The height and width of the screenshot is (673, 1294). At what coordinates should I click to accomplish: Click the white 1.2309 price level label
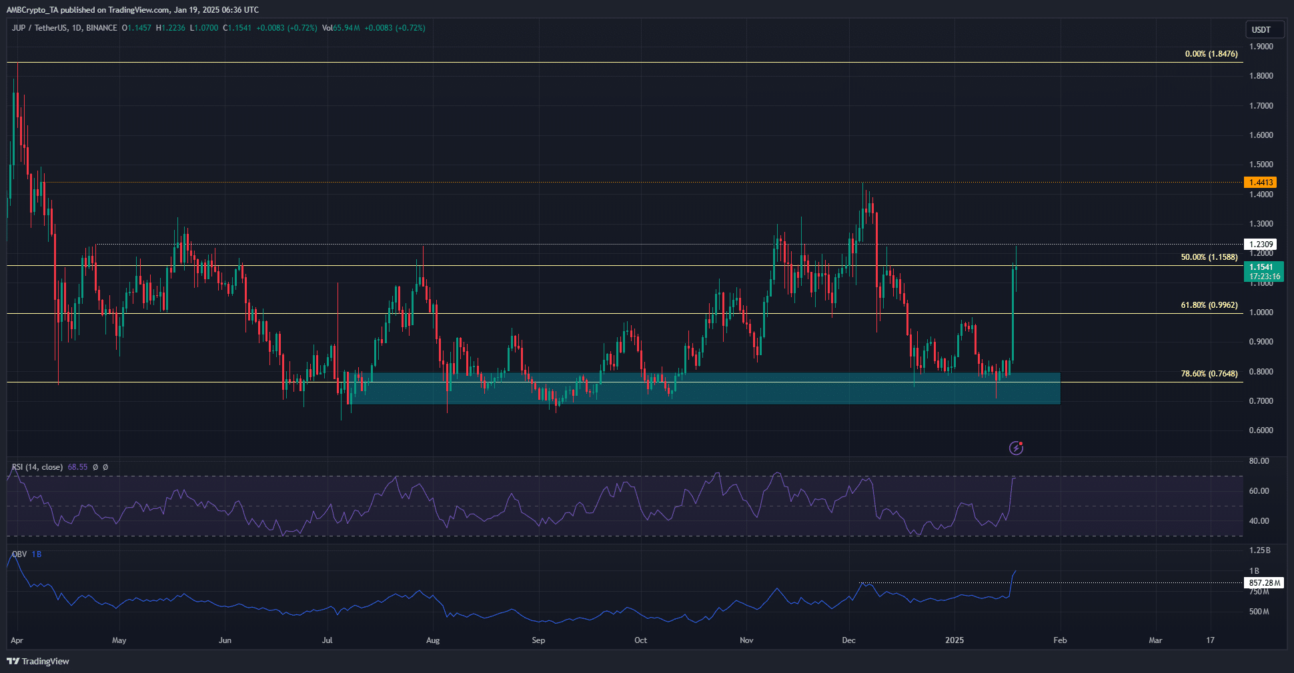coord(1261,244)
